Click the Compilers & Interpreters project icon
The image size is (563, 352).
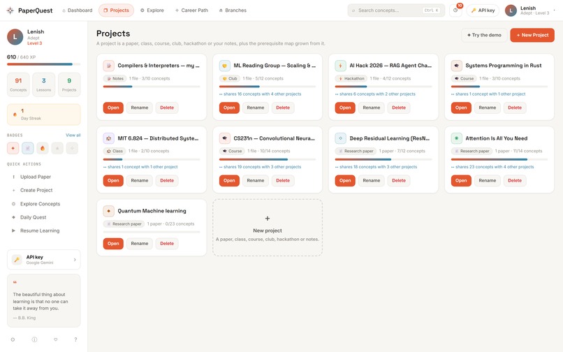[x=108, y=66]
